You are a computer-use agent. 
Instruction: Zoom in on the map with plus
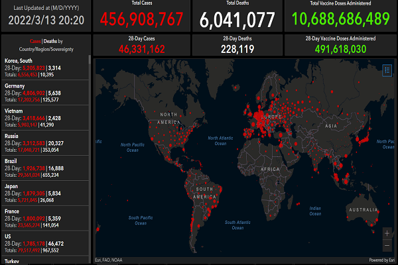coord(387,233)
